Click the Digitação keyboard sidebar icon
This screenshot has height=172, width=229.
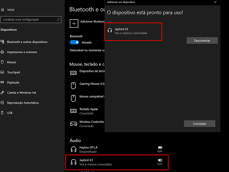click(x=2, y=82)
